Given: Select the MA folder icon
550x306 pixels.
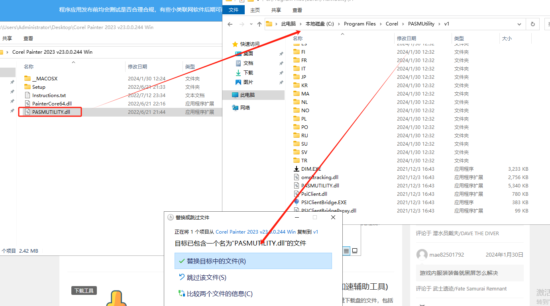Looking at the screenshot, I should pyautogui.click(x=297, y=94).
